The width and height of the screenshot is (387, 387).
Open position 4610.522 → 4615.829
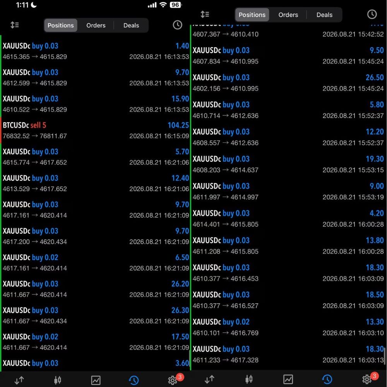(95, 104)
